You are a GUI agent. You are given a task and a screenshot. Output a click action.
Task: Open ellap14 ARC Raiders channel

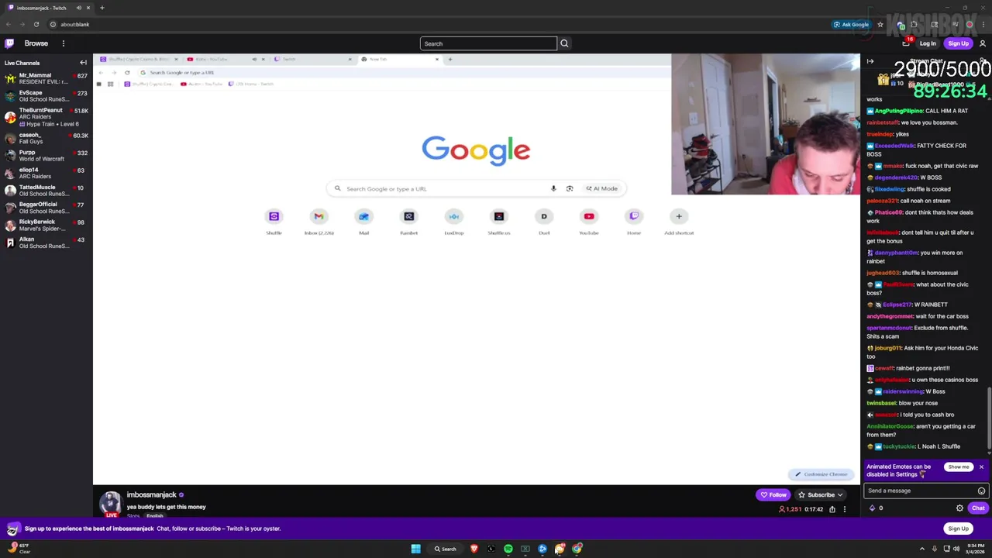coord(45,173)
